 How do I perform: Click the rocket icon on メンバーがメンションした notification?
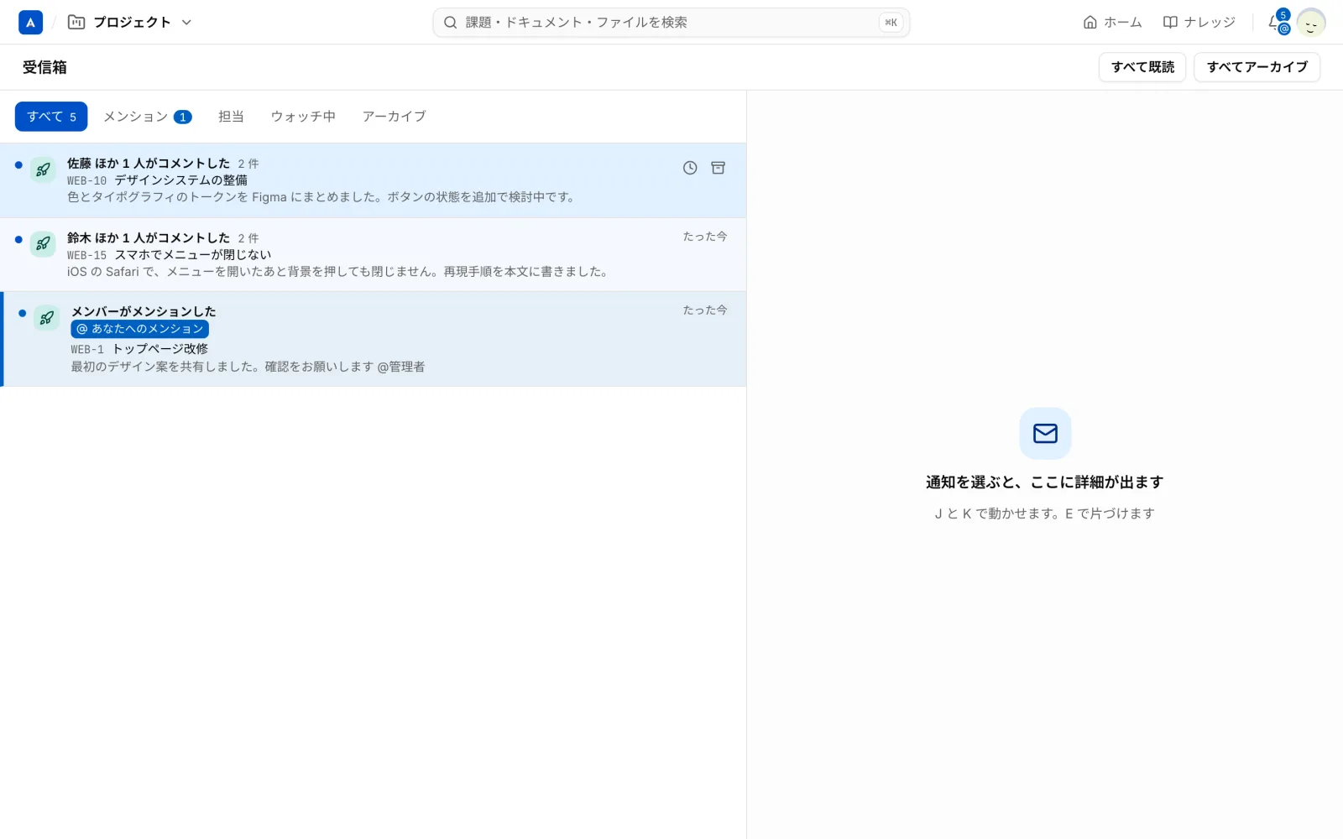tap(47, 318)
